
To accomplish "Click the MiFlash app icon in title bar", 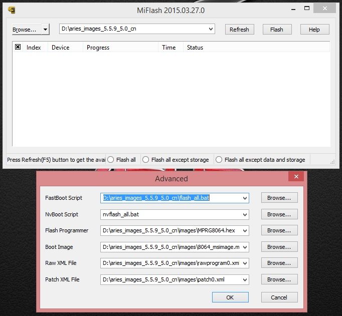I will point(12,10).
